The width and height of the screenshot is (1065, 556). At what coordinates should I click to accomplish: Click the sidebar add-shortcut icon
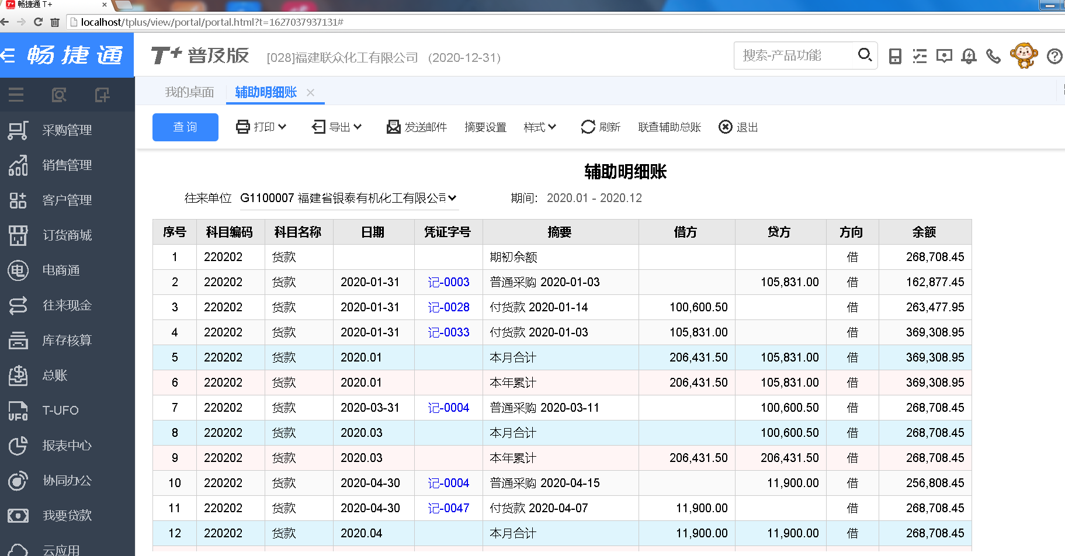(x=102, y=95)
